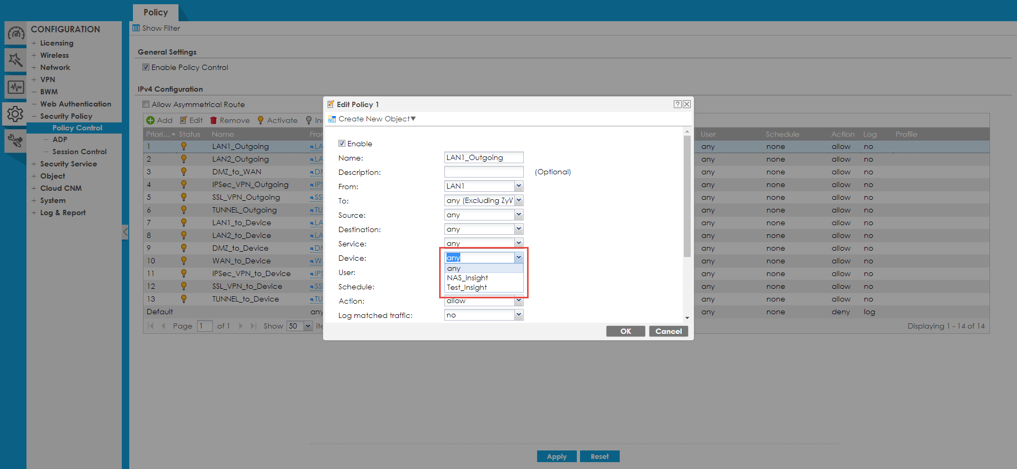
Task: Click the Apply button
Action: (556, 456)
